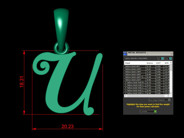The height and width of the screenshot is (138, 184).
Task: Toggle Use Object Materials option
Action: pyautogui.click(x=159, y=100)
